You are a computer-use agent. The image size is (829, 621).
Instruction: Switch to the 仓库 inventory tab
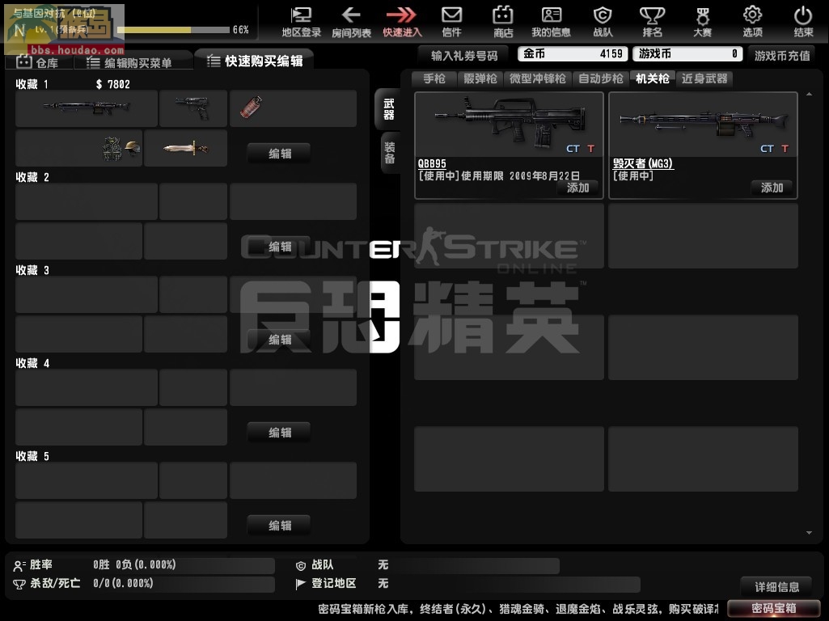[38, 62]
